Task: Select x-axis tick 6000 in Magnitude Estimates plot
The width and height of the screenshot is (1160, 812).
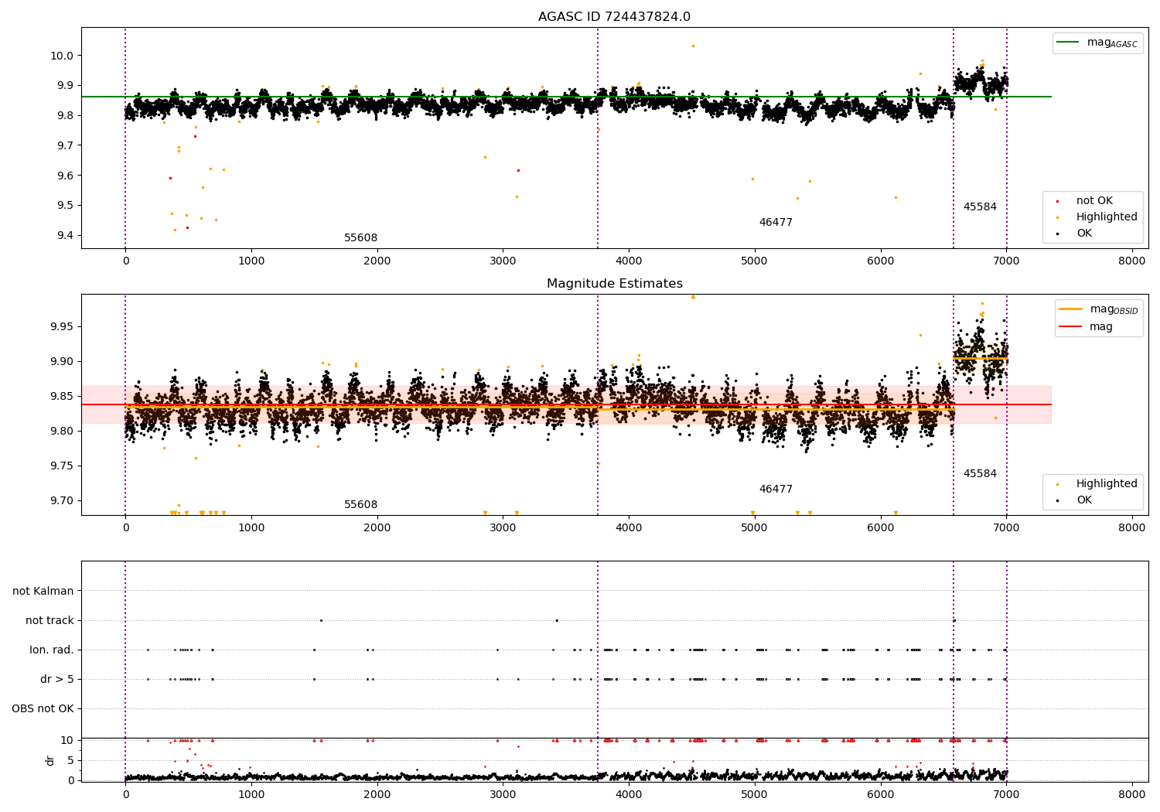Action: coord(881,528)
